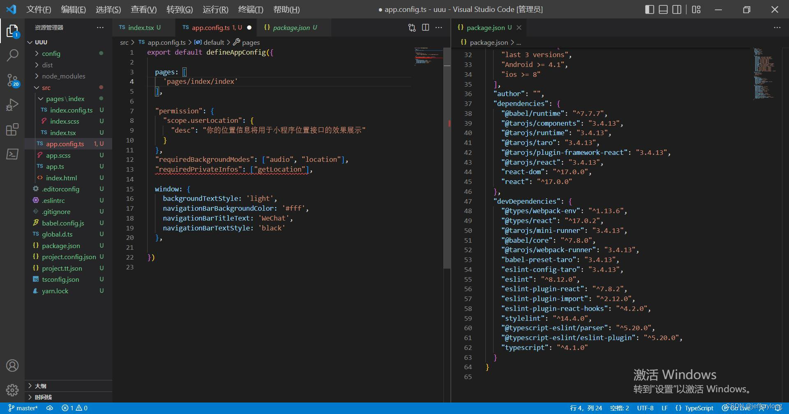The height and width of the screenshot is (414, 789).
Task: Toggle secondary sidebar layout icon
Action: [x=677, y=9]
